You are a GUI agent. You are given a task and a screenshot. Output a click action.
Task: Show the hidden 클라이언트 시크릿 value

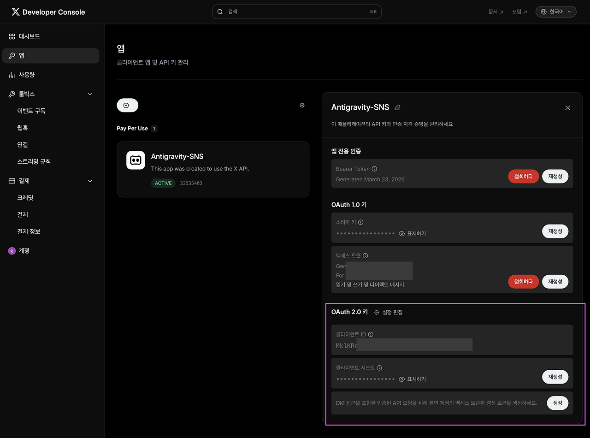tap(413, 379)
